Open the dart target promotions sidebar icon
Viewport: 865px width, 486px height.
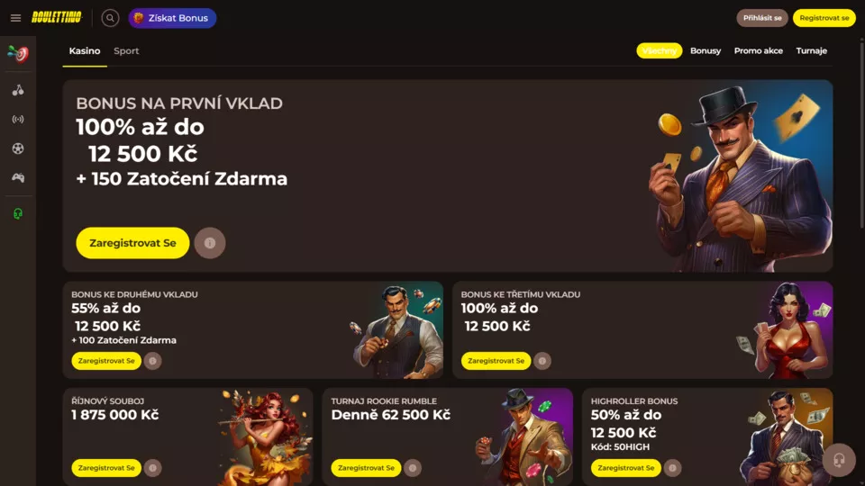point(18,54)
